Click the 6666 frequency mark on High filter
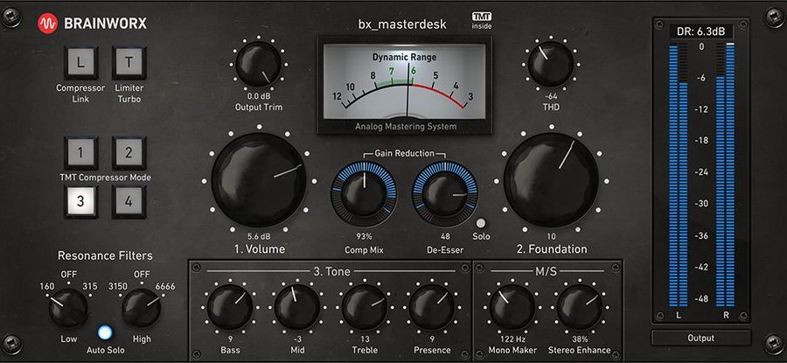The height and width of the screenshot is (363, 787). click(x=165, y=286)
